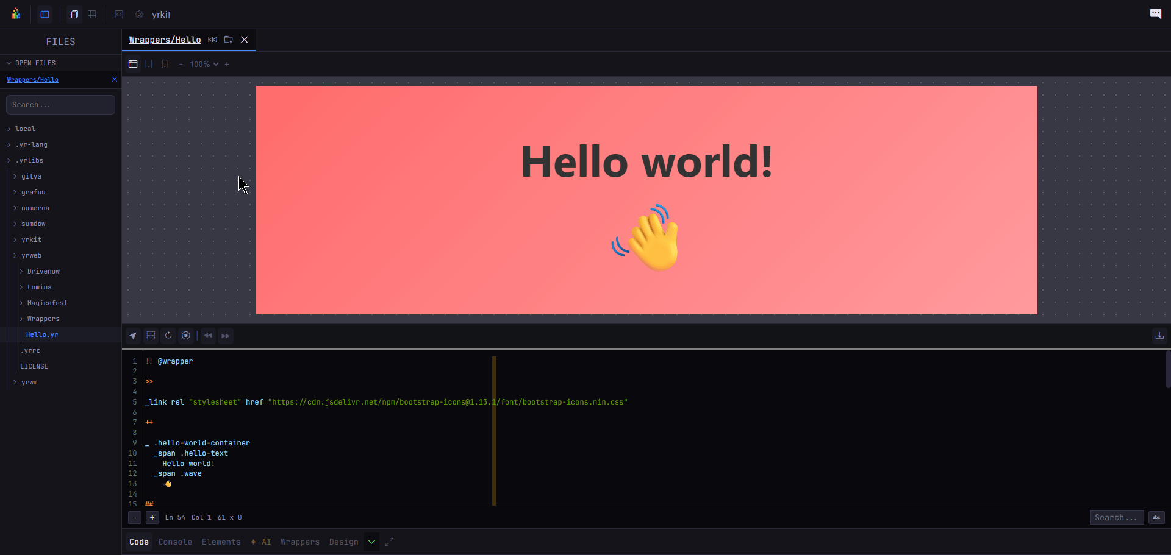This screenshot has height=555, width=1171.
Task: Click the stop record circle icon
Action: 186,336
